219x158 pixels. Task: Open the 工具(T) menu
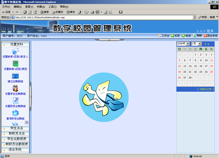point(53,7)
